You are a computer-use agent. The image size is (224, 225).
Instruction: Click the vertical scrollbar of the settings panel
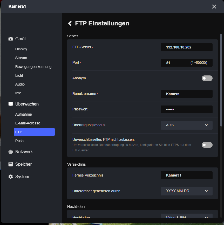[221, 104]
